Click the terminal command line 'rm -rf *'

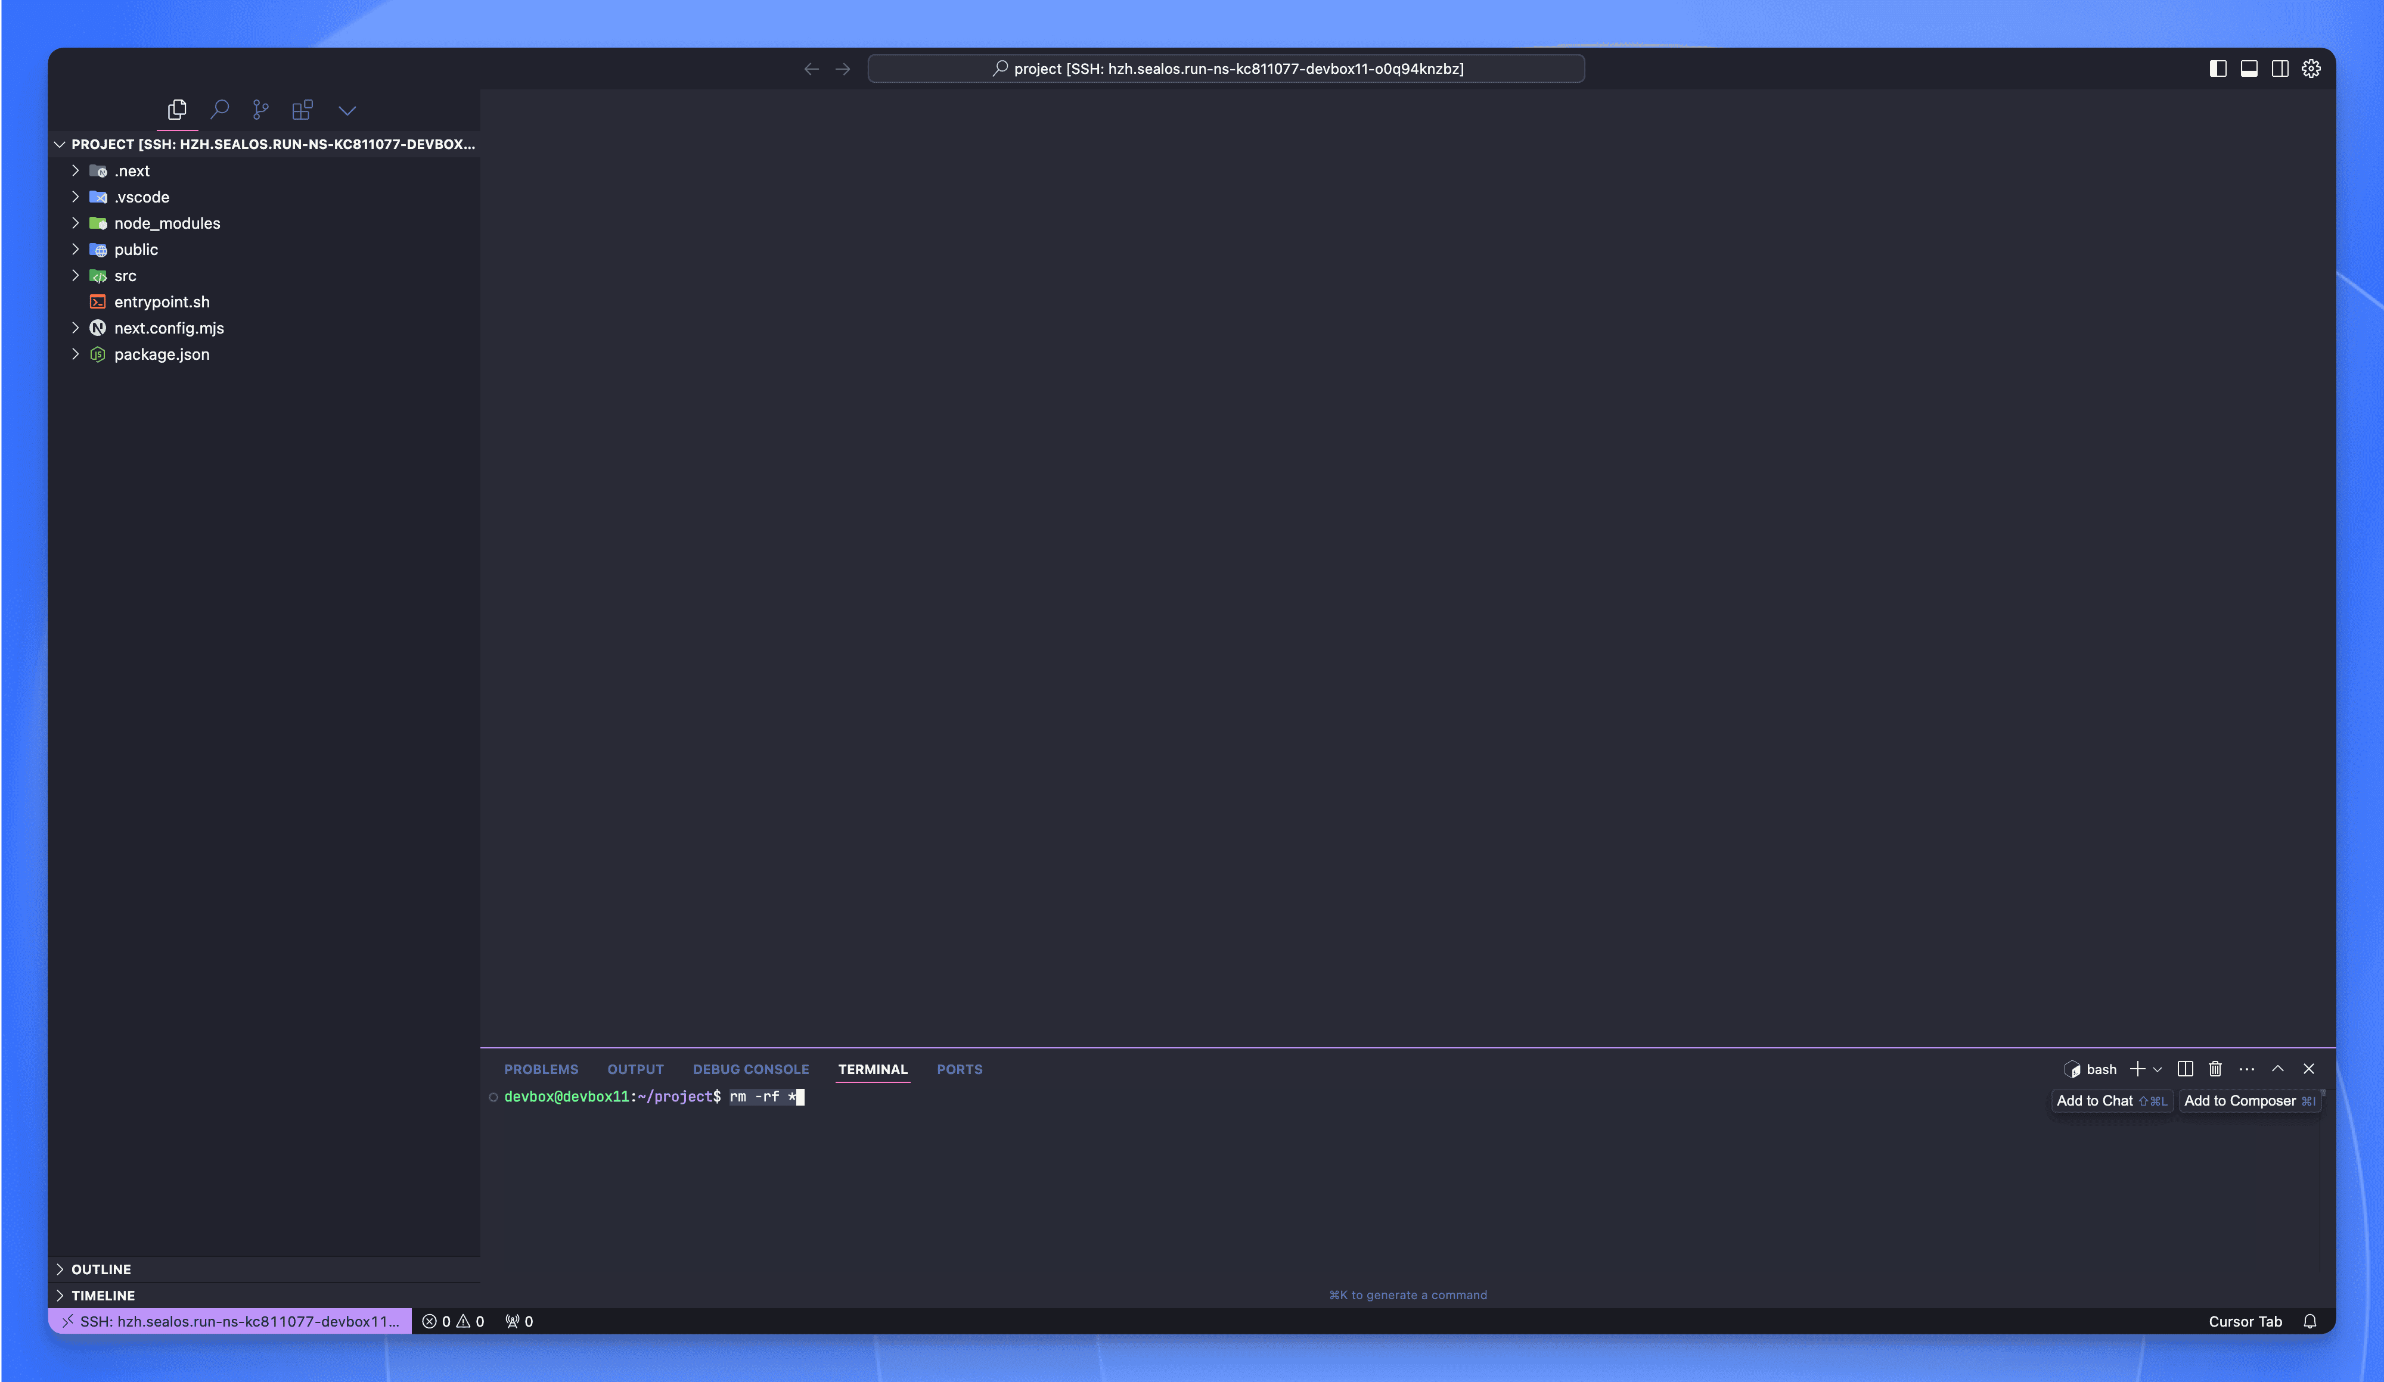[762, 1097]
